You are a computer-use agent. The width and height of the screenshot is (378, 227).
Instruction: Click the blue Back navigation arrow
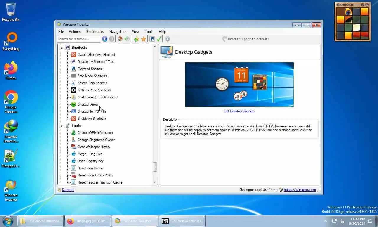point(105,39)
